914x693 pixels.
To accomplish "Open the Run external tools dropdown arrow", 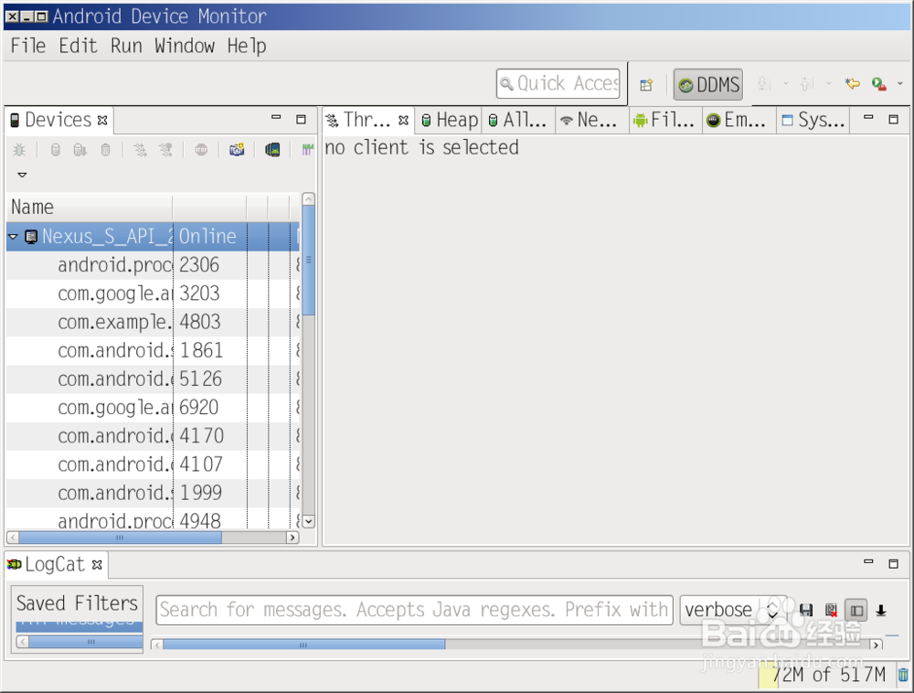I will click(x=900, y=84).
